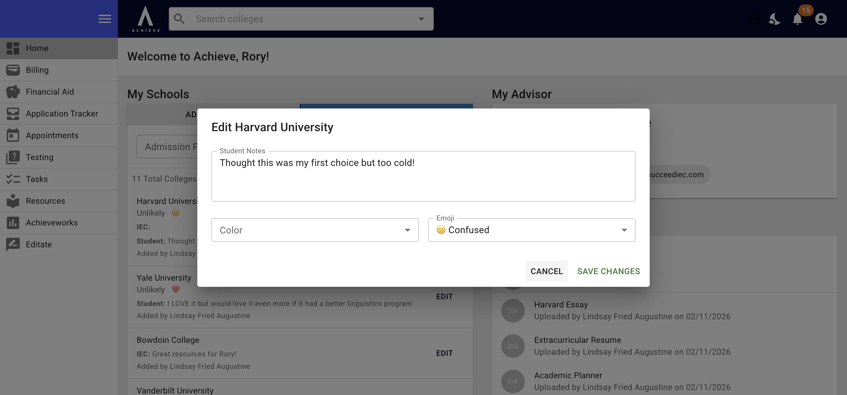Viewport: 847px width, 395px height.
Task: Click the Edit Harvard University dialog title
Action: click(x=272, y=127)
